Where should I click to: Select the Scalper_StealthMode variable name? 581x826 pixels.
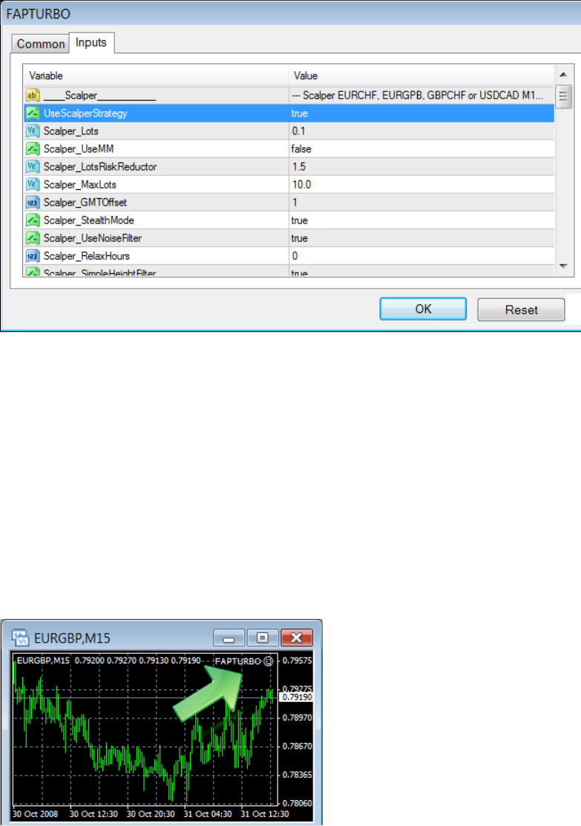[x=88, y=220]
